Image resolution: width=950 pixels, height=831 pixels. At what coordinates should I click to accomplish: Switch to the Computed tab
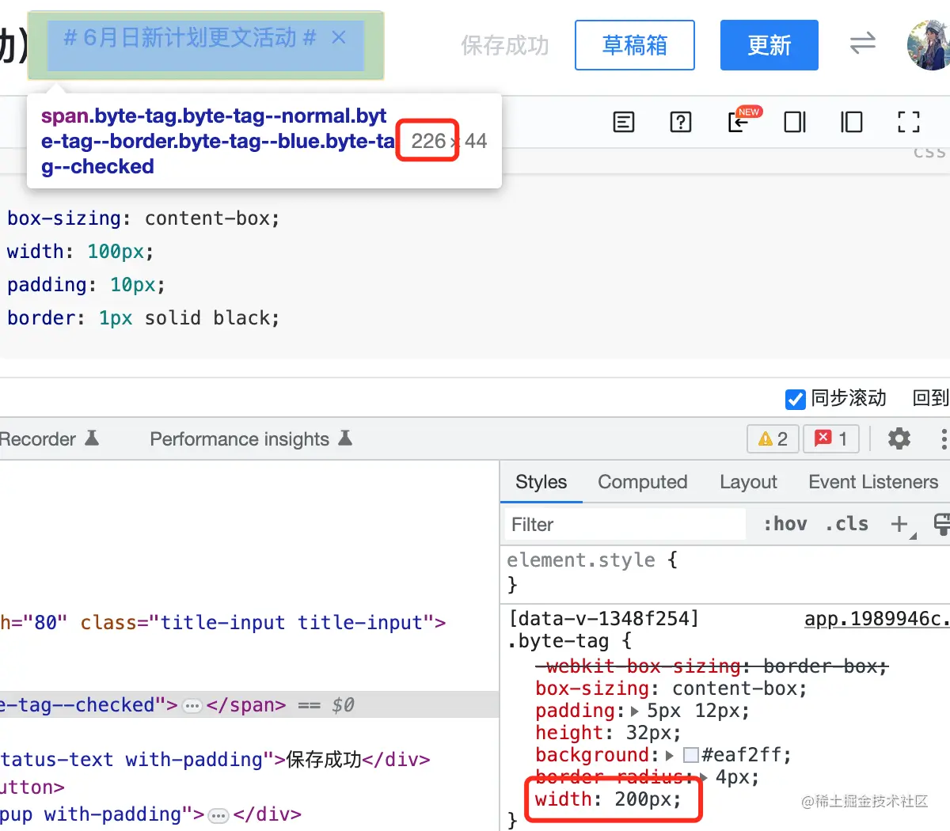point(643,482)
